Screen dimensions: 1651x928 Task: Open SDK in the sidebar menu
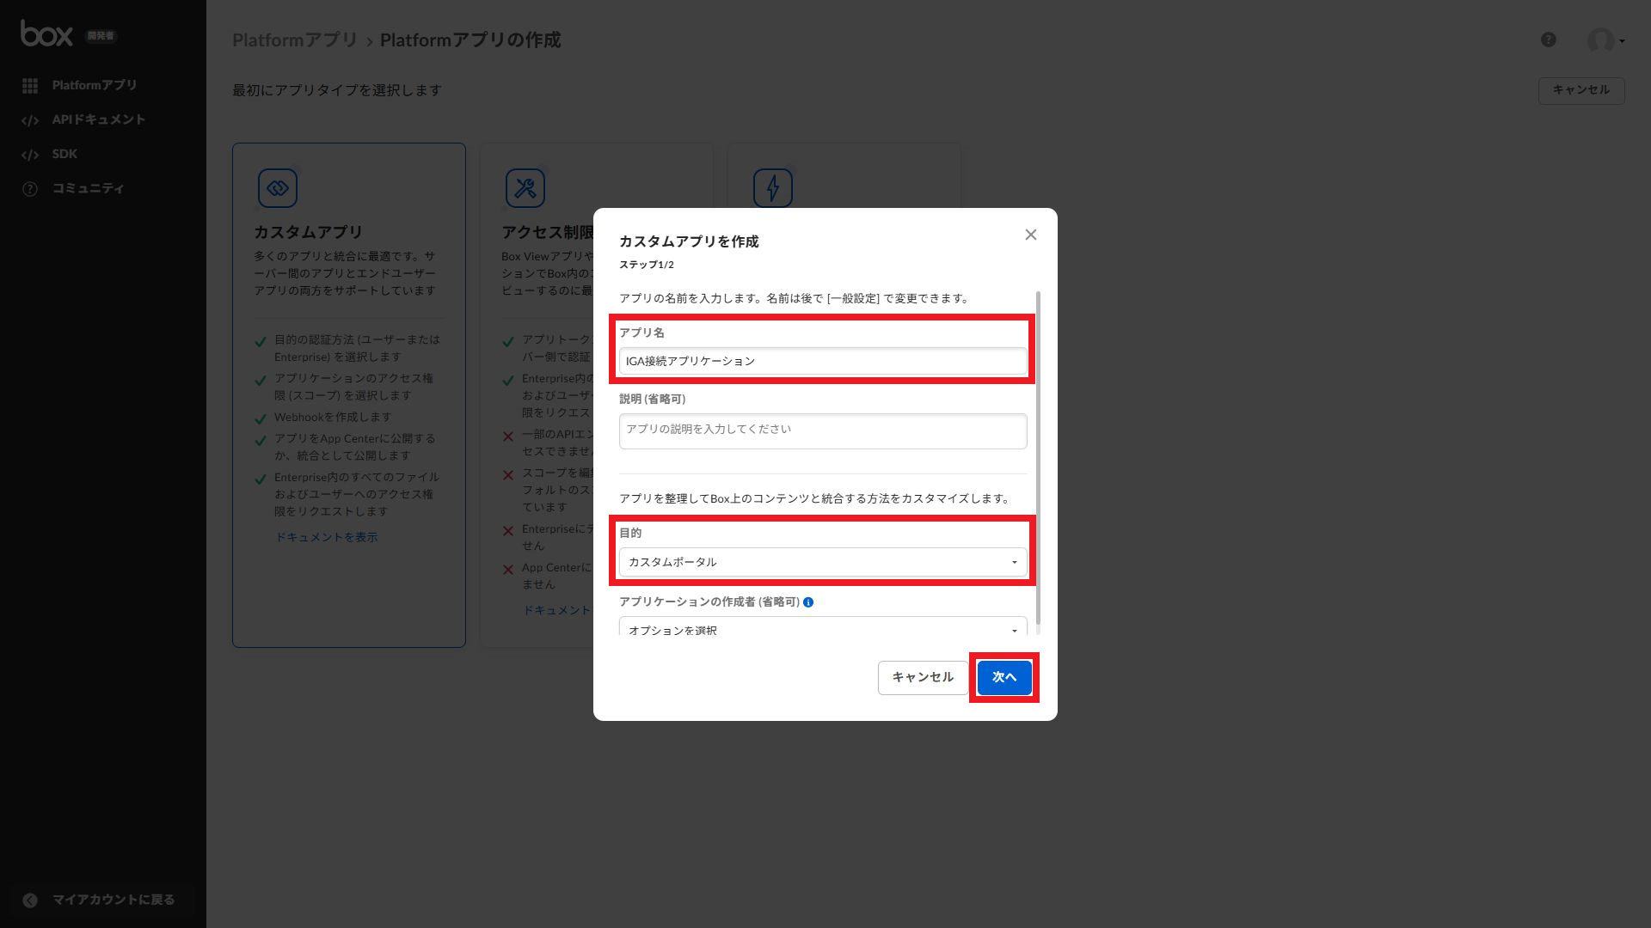tap(64, 154)
